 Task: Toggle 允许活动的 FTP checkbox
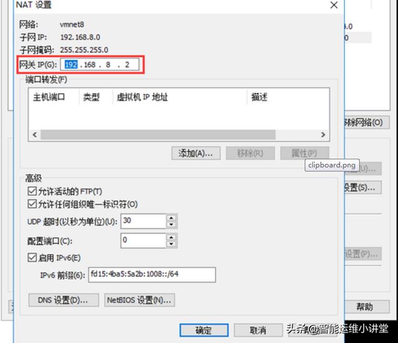[32, 191]
